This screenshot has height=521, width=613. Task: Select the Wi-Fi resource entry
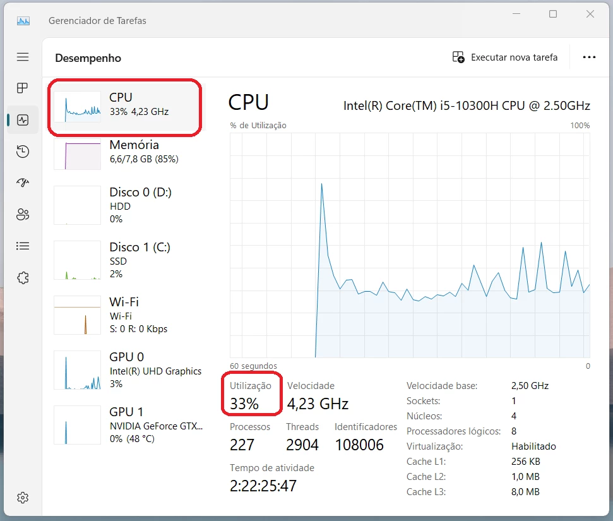click(128, 314)
